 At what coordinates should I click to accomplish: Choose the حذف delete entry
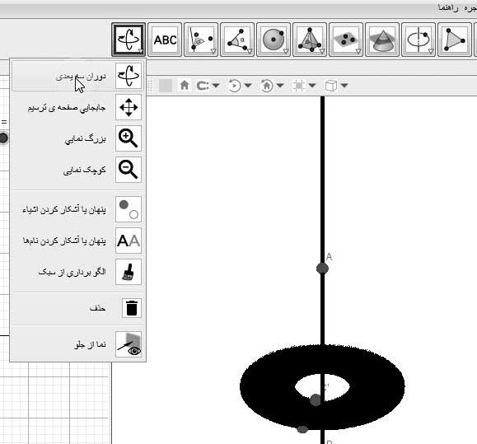77,308
